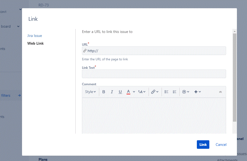Open additional text formatting options
Image resolution: width=247 pixels, height=161 pixels.
pyautogui.click(x=142, y=92)
